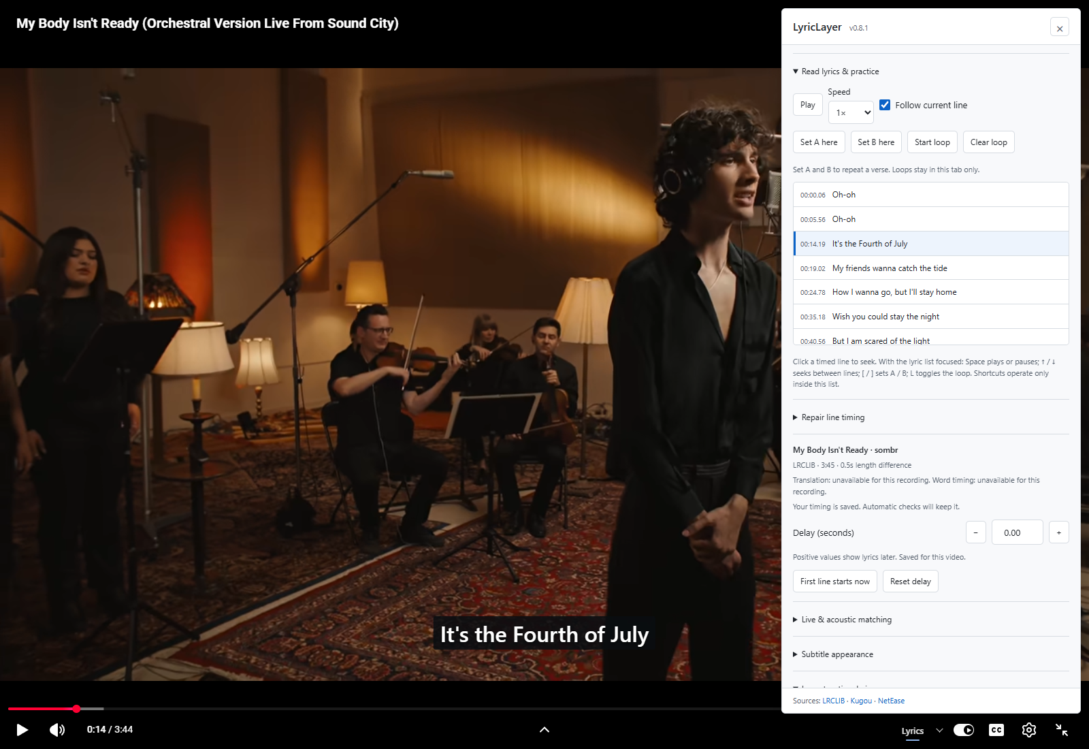Exit full screen with the collapse icon
This screenshot has height=749, width=1089.
click(1062, 730)
